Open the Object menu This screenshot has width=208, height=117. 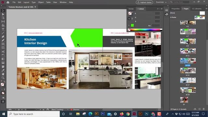tap(41, 2)
